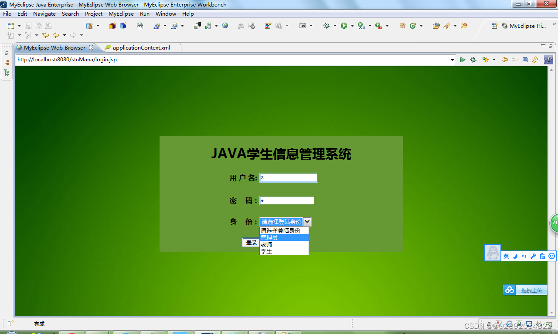Click the Run with profile icon
This screenshot has height=334, width=558.
point(361,26)
